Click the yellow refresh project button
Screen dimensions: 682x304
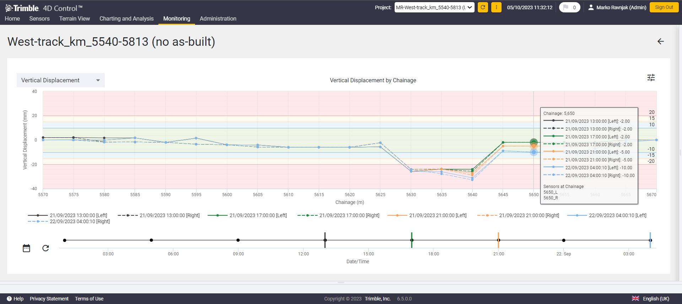(483, 7)
